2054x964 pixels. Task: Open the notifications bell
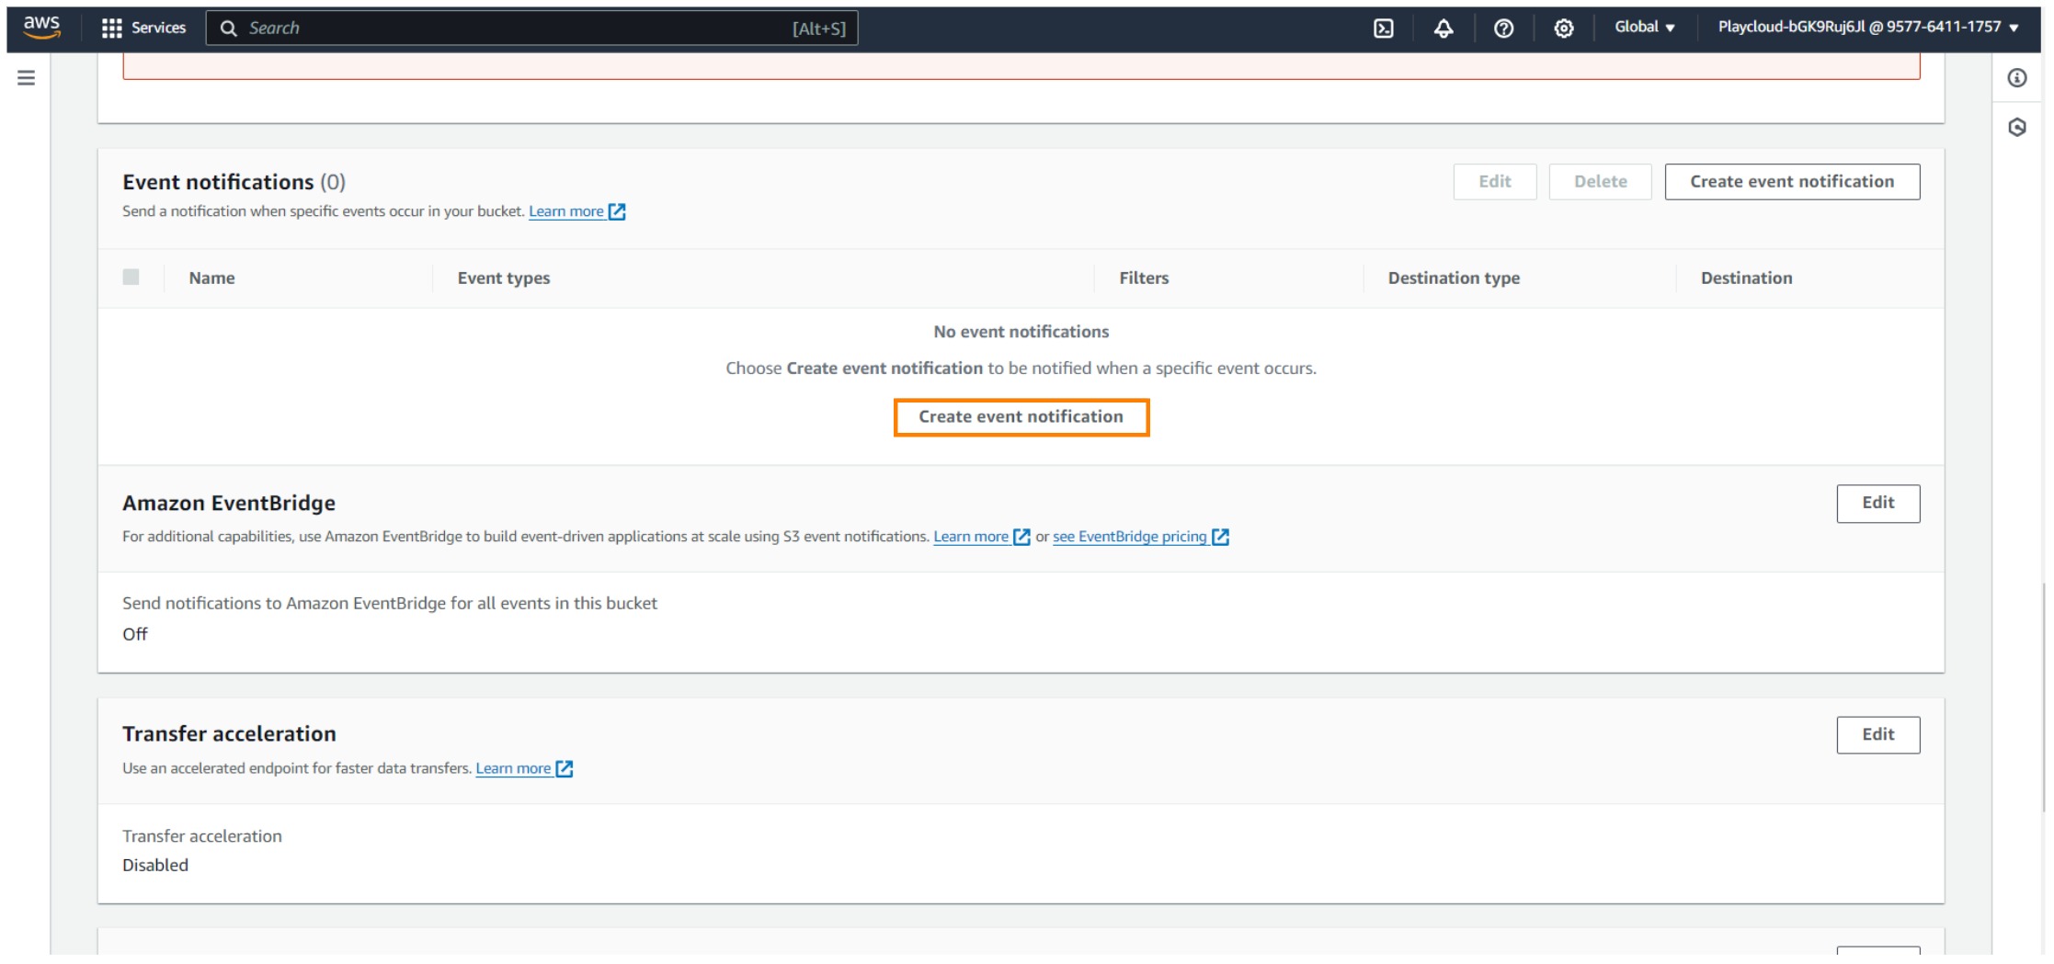coord(1443,28)
